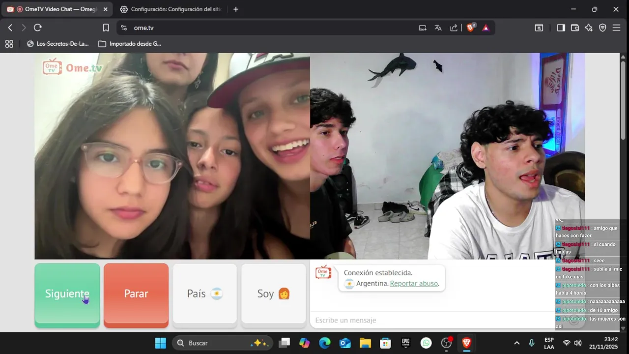Close the OmeTV Video Chat tab
The height and width of the screenshot is (354, 629).
pyautogui.click(x=105, y=9)
